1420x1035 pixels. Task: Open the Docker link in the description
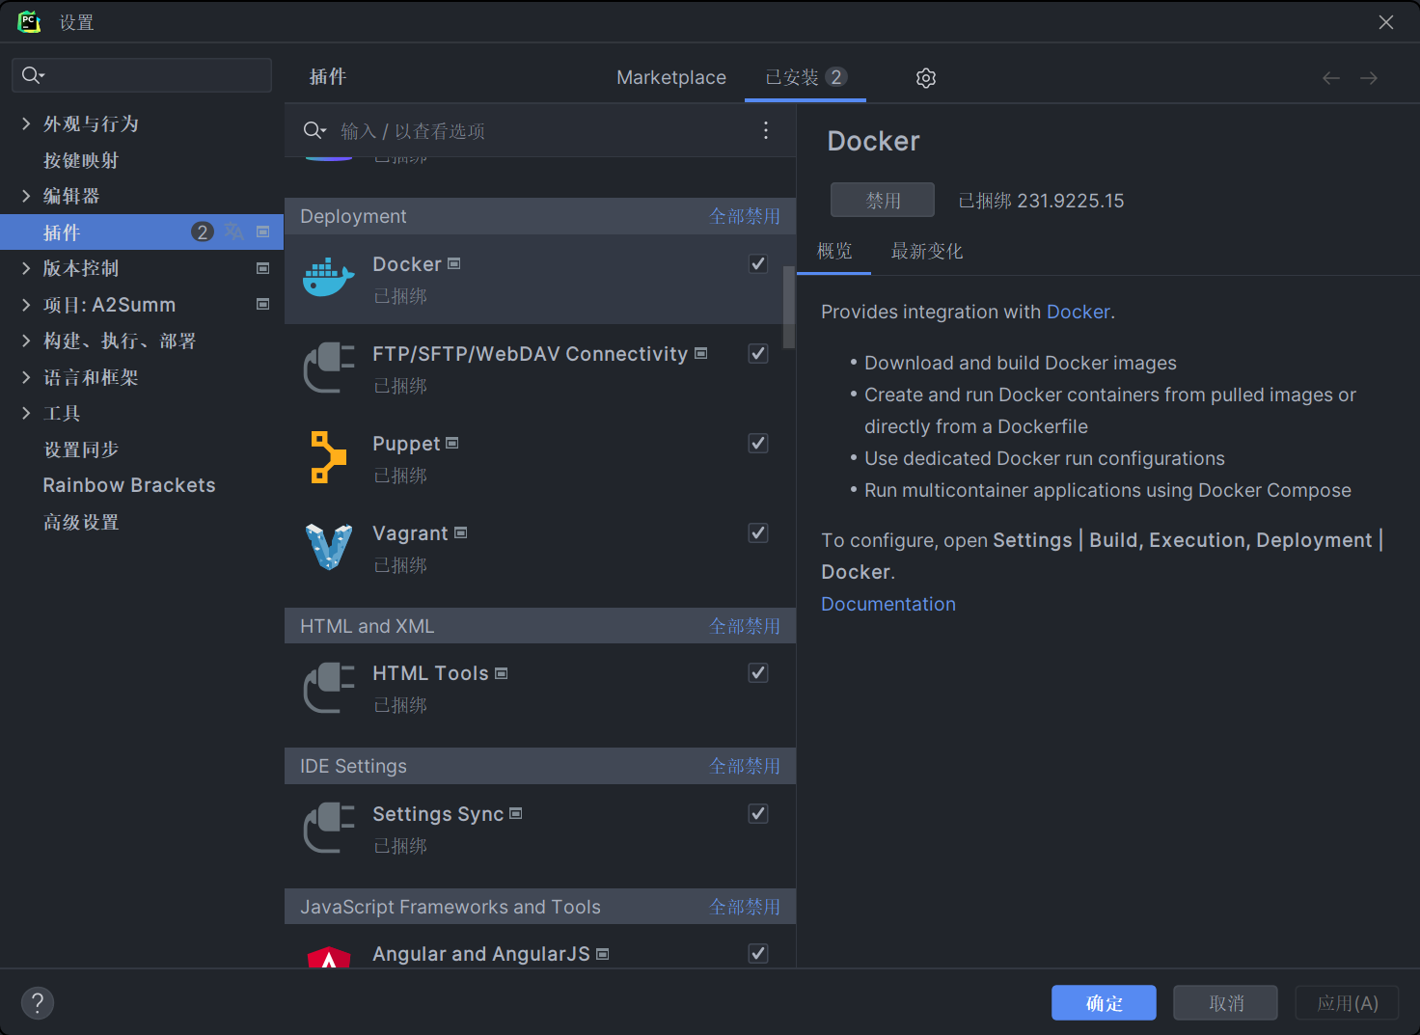(x=1079, y=312)
